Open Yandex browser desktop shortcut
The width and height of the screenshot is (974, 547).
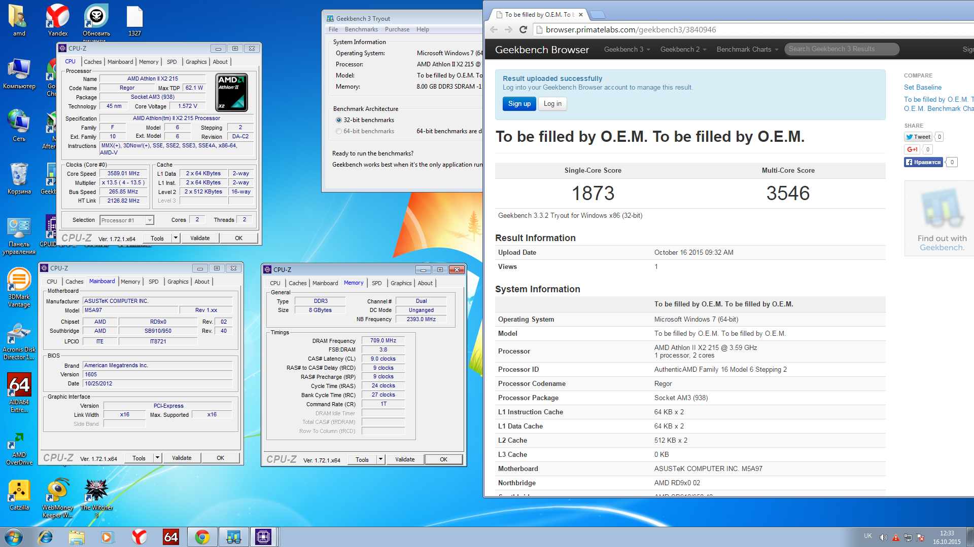pyautogui.click(x=58, y=20)
